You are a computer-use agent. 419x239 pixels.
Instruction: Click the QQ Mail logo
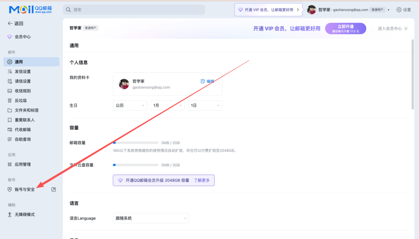click(30, 9)
